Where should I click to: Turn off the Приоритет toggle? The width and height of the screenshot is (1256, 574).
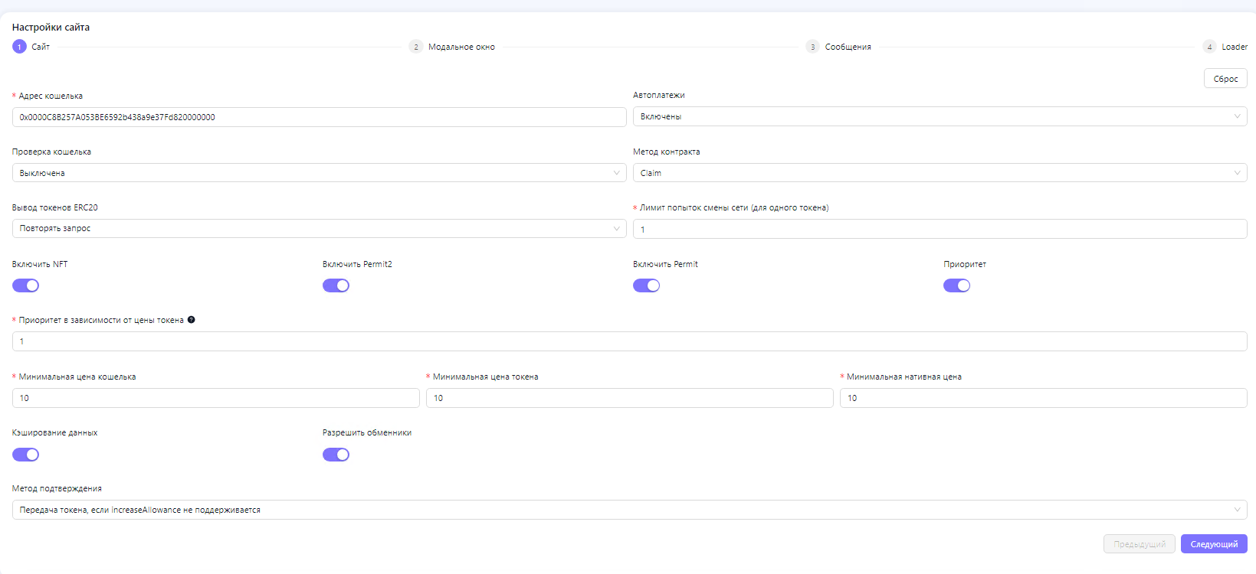(956, 285)
